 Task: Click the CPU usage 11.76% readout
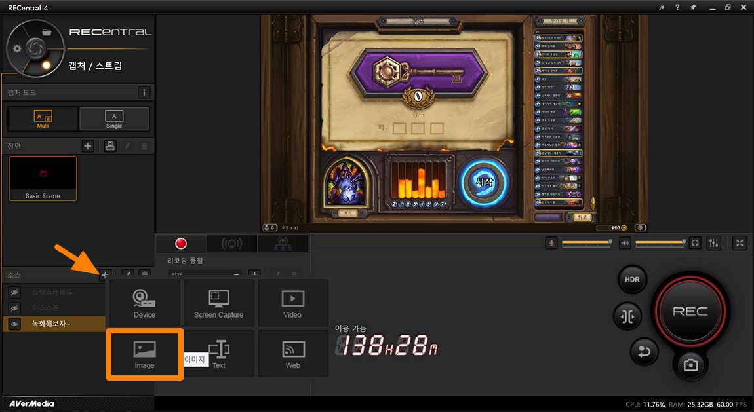point(646,404)
